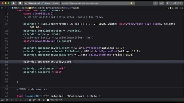Open Debug Memory Graph

[34, 100]
